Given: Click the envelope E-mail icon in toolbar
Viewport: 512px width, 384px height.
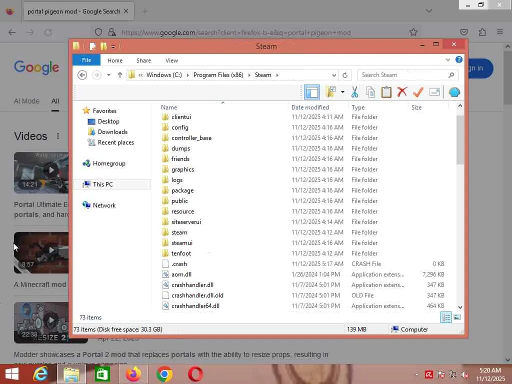Looking at the screenshot, I should point(434,92).
